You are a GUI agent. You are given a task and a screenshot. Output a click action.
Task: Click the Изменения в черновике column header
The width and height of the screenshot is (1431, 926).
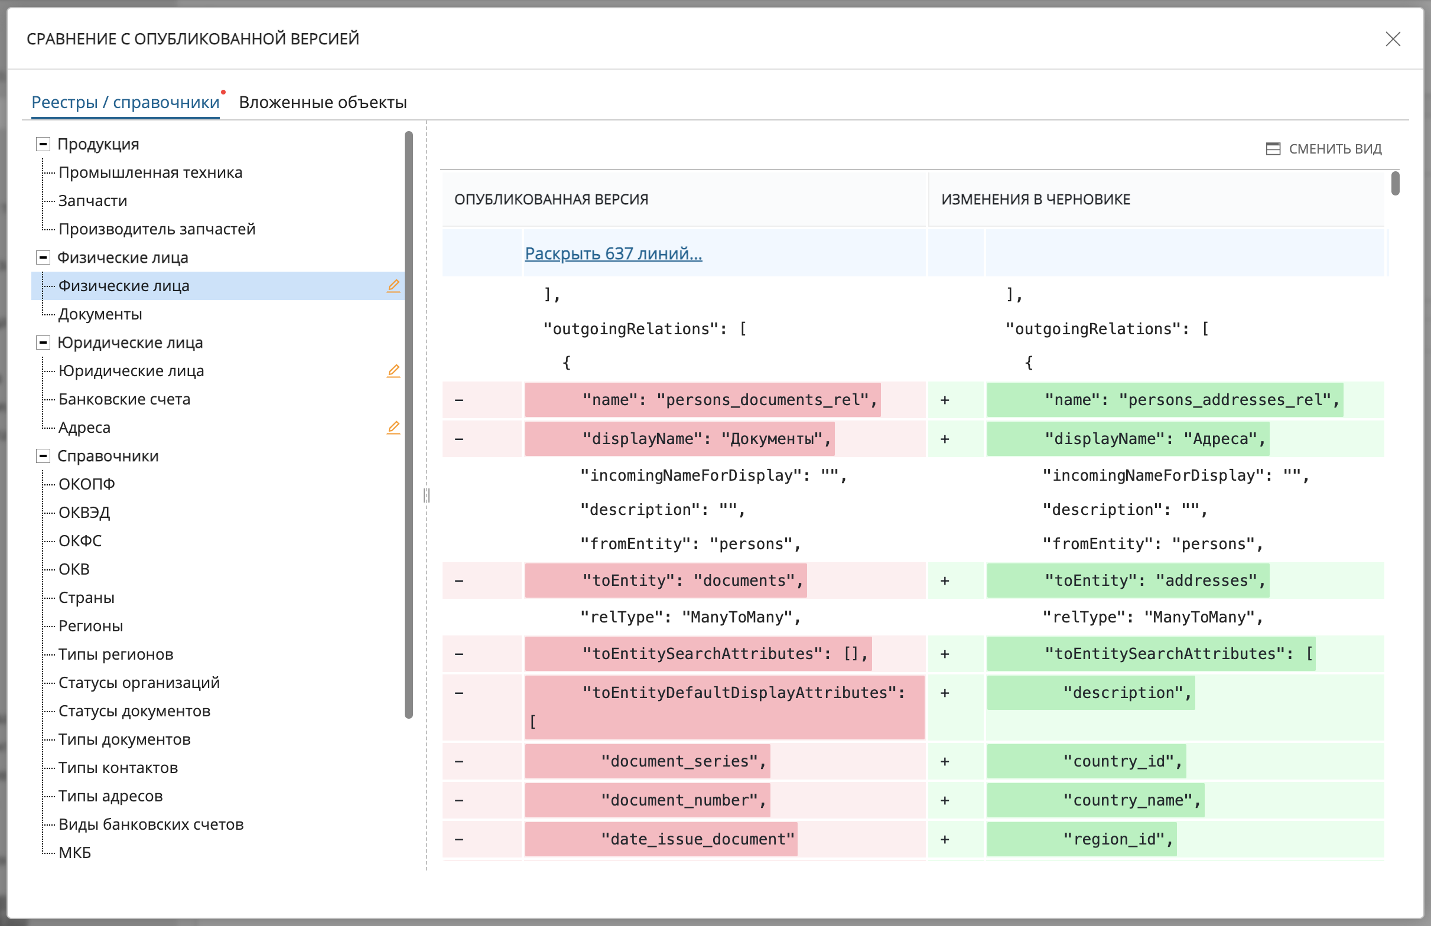1156,200
